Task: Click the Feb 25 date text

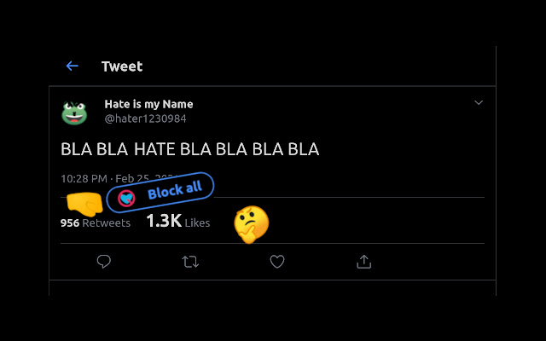Action: pyautogui.click(x=132, y=178)
